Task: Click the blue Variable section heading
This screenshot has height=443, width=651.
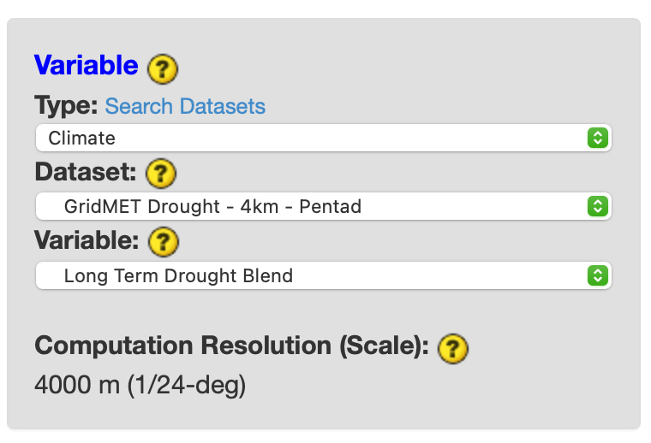Action: click(x=86, y=65)
